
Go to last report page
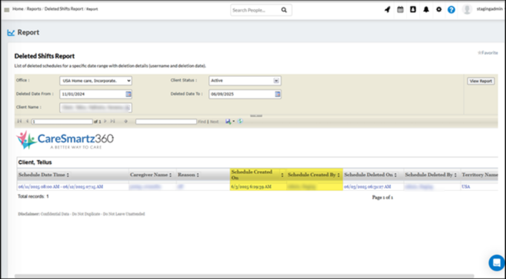(112, 122)
